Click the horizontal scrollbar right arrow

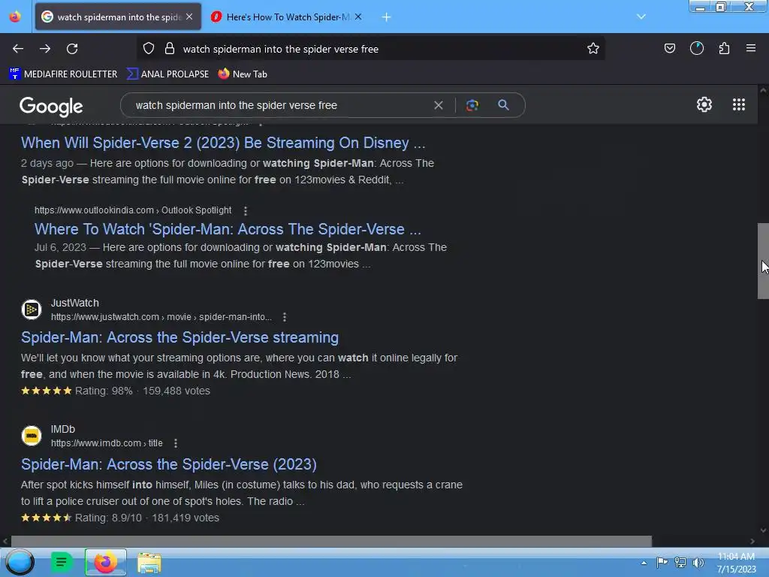click(x=752, y=541)
